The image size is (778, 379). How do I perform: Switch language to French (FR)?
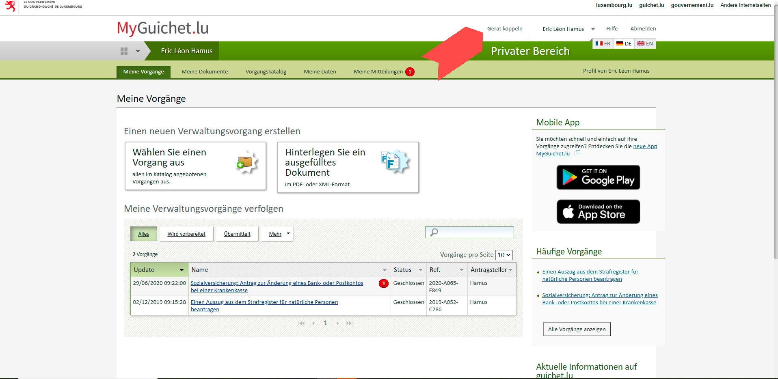click(x=603, y=43)
